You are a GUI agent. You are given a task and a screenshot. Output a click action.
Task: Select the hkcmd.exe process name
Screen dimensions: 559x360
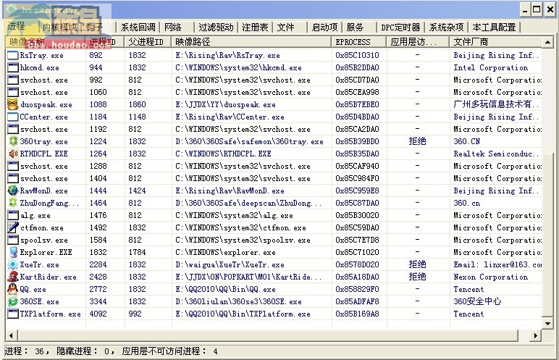40,67
